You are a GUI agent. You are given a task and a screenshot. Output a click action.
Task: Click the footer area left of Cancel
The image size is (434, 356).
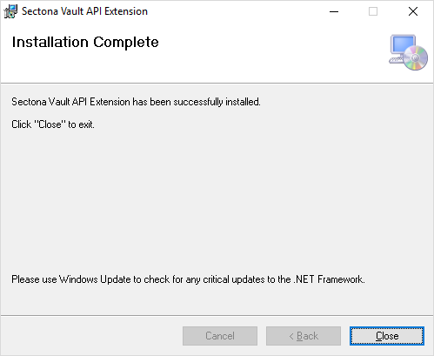[x=91, y=336]
